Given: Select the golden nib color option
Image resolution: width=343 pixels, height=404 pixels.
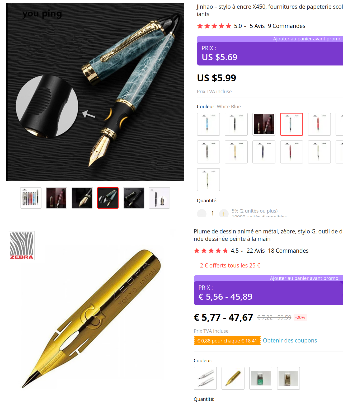Looking at the screenshot, I should coord(233,378).
